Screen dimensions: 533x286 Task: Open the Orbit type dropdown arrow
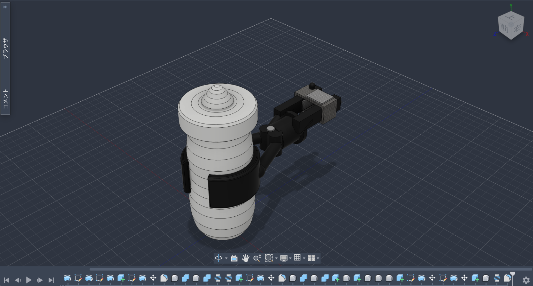click(226, 258)
